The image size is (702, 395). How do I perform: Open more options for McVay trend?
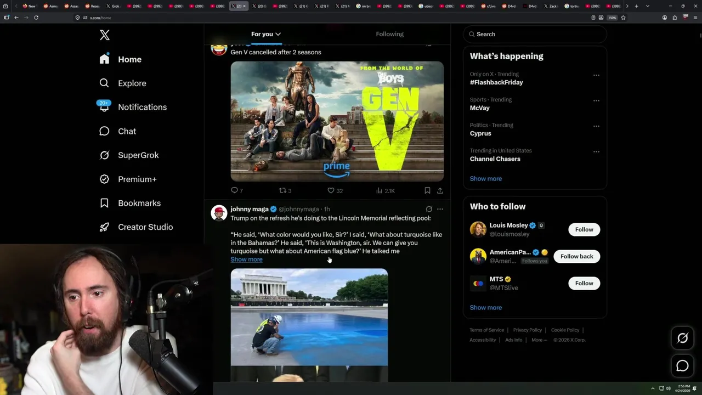point(596,101)
